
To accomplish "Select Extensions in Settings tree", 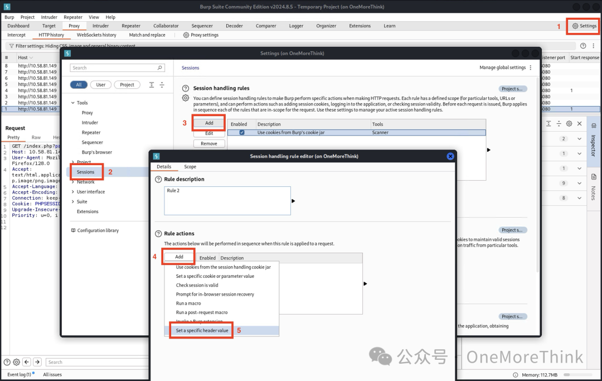I will pos(88,211).
